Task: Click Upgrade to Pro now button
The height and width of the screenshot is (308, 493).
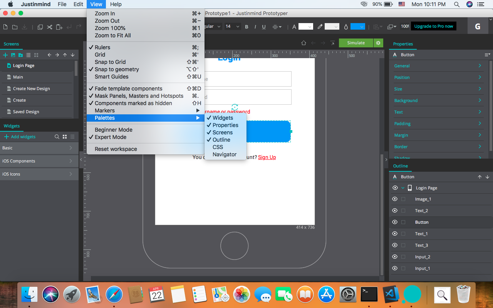Action: 434,26
